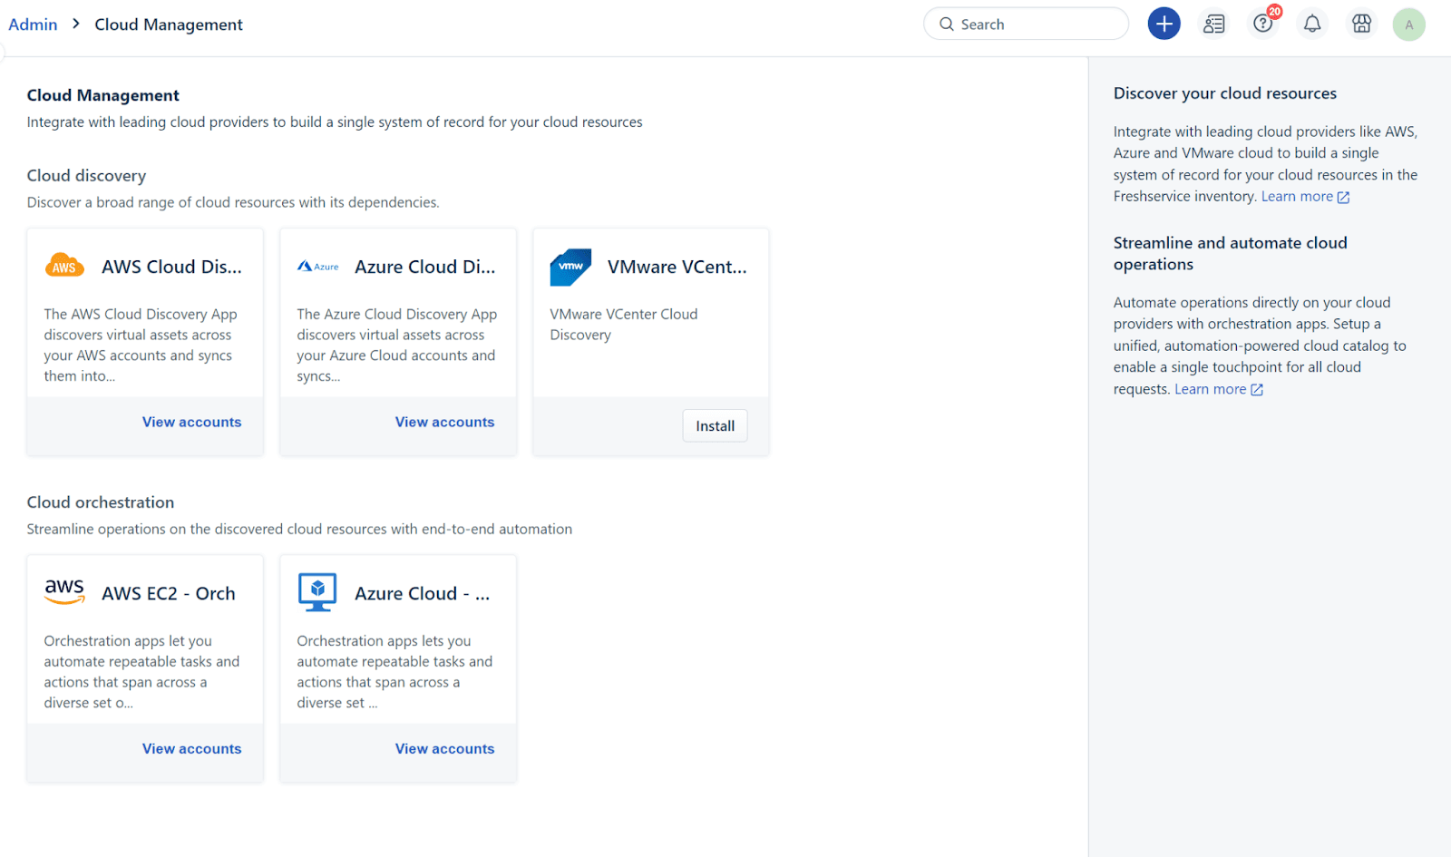Click external link icon after first Learn more
This screenshot has width=1451, height=857.
click(x=1343, y=197)
